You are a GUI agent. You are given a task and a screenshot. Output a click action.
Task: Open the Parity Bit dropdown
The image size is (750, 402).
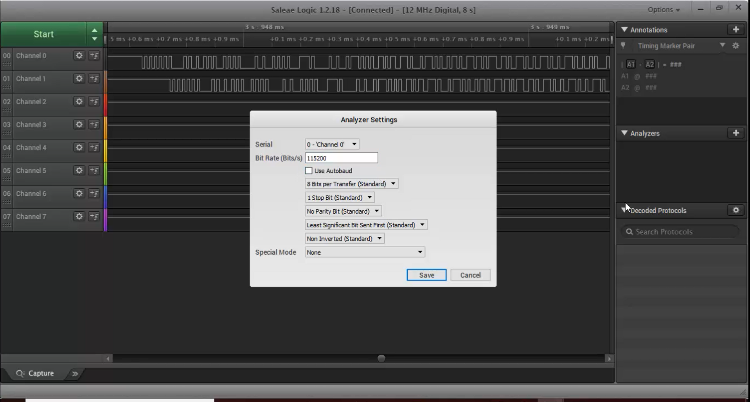(343, 211)
